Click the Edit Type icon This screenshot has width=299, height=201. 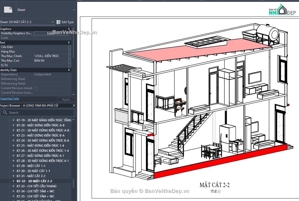pos(58,22)
